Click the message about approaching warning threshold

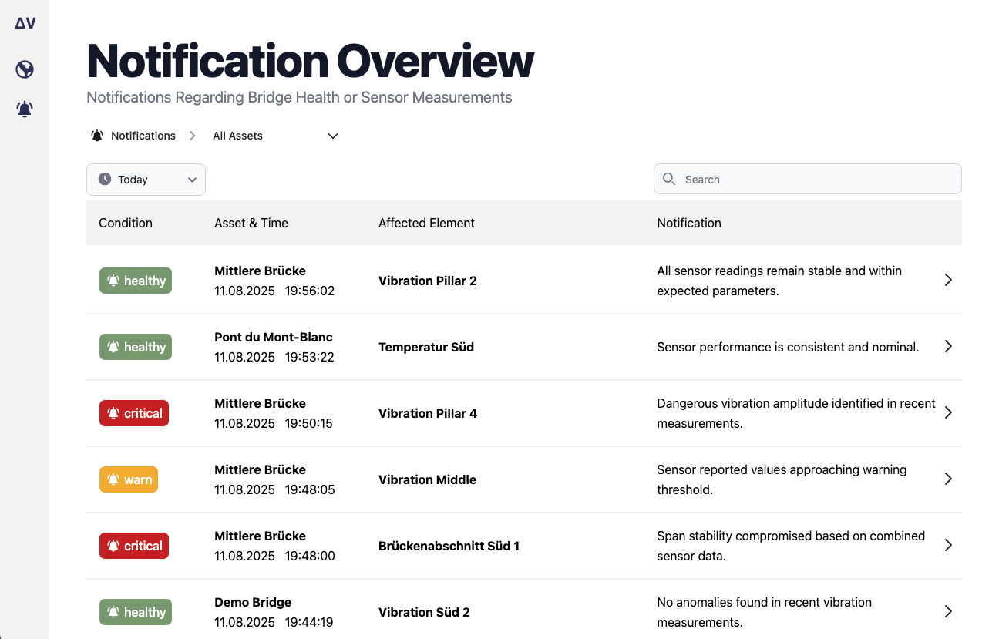782,479
